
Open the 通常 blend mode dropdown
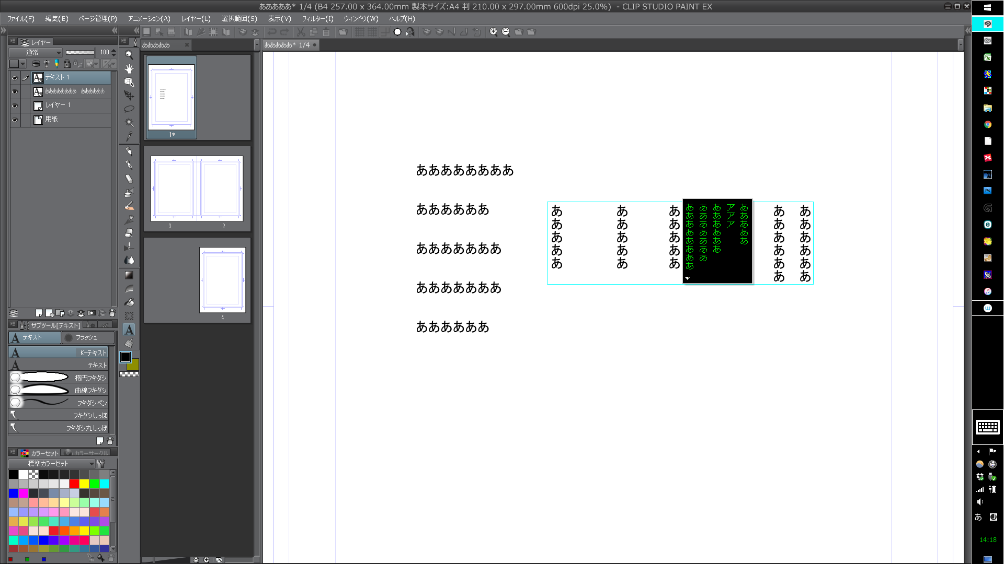[x=36, y=52]
